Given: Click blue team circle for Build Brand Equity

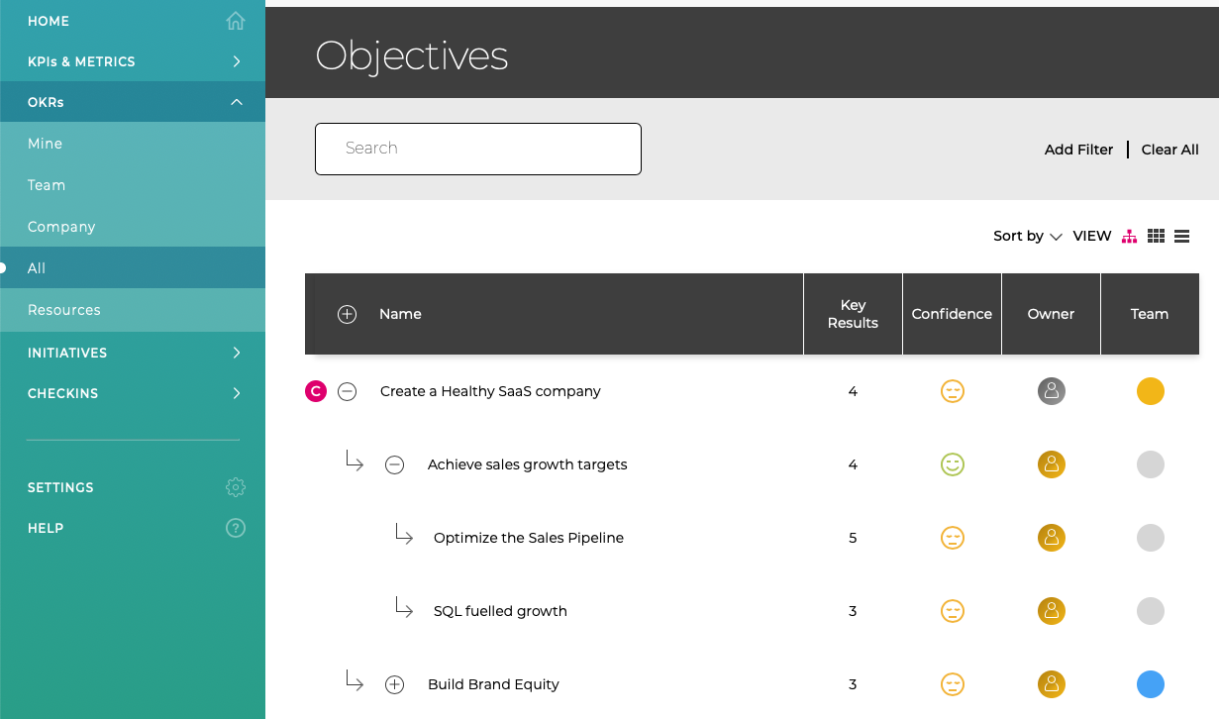Looking at the screenshot, I should coord(1150,684).
